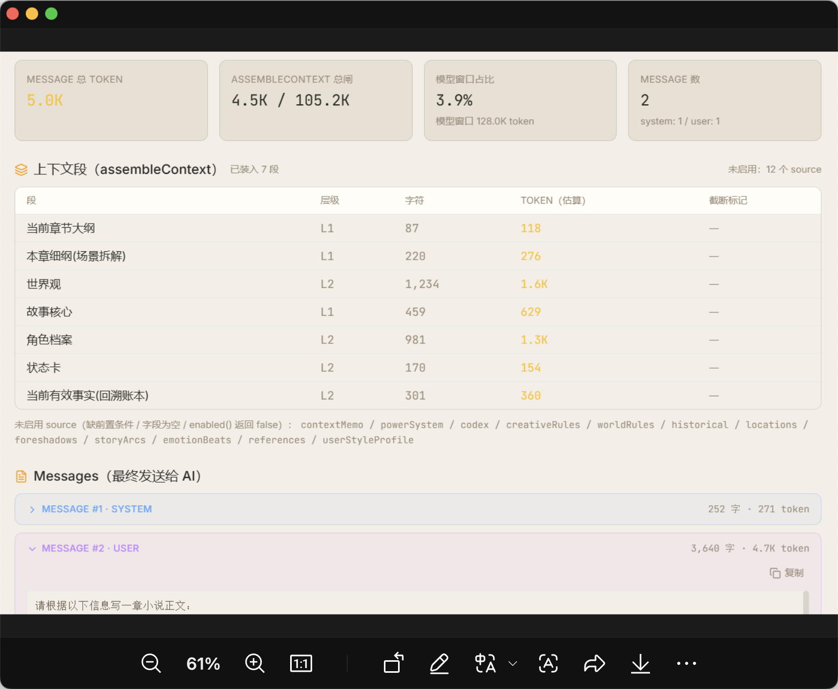
Task: Open translate options dropdown arrow
Action: point(513,663)
